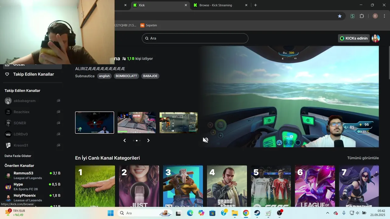Screen dimensions: 390x219
Task: Open Reachlex channel avatar
Action: point(8,112)
